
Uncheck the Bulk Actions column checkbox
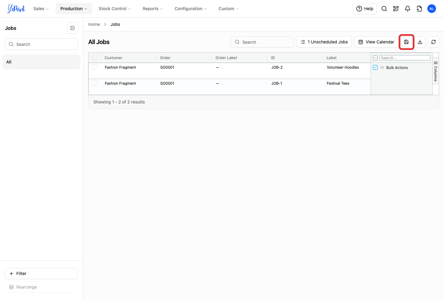[375, 67]
